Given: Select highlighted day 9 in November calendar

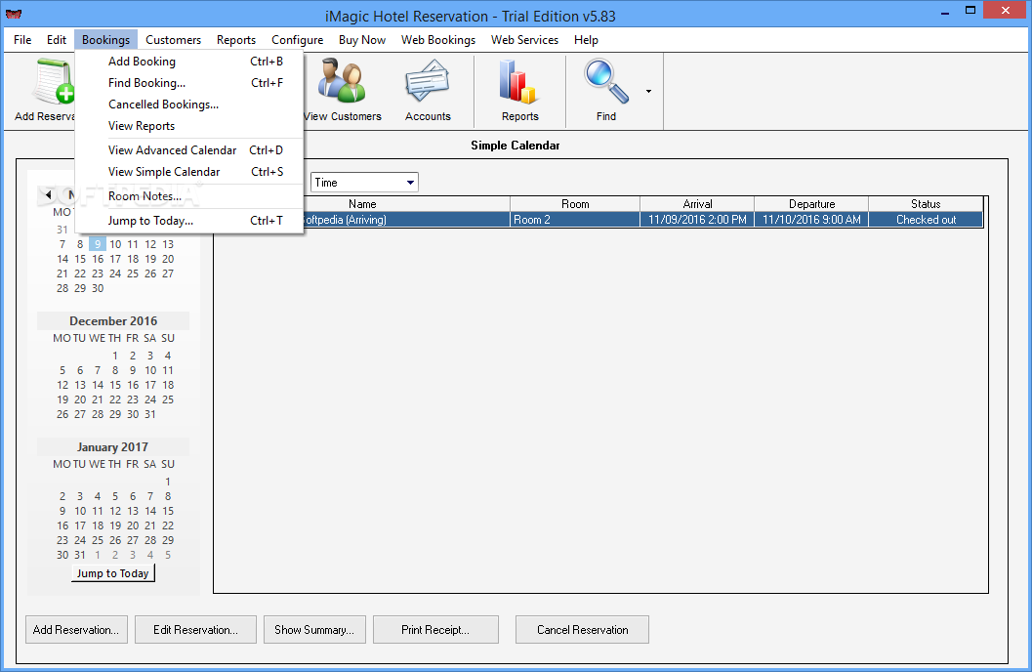Looking at the screenshot, I should (x=98, y=244).
